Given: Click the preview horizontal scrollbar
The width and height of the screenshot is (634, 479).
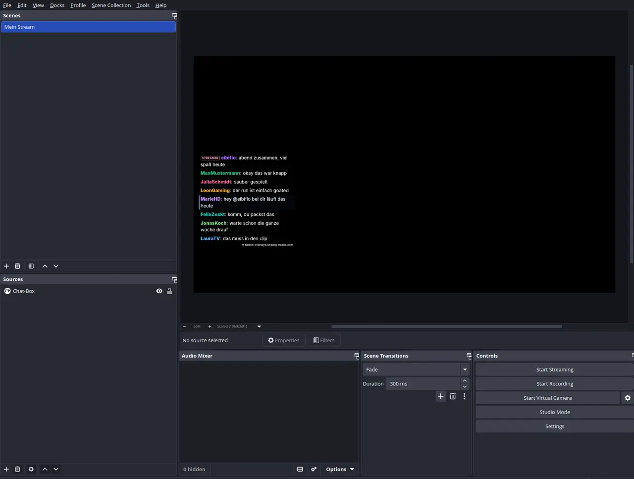Looking at the screenshot, I should pos(446,326).
